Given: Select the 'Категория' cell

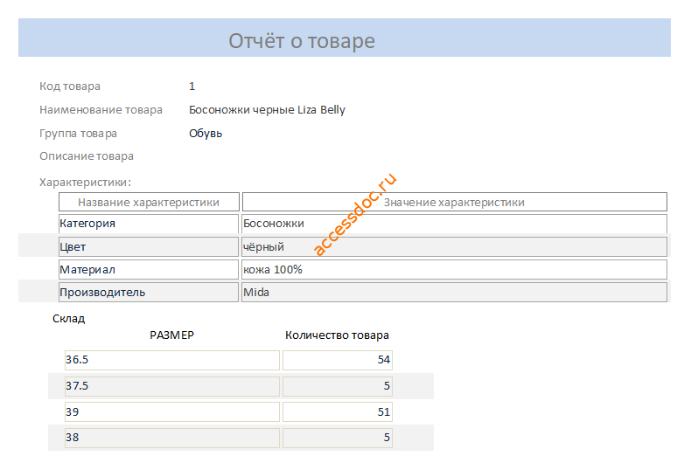Looking at the screenshot, I should pyautogui.click(x=149, y=224).
